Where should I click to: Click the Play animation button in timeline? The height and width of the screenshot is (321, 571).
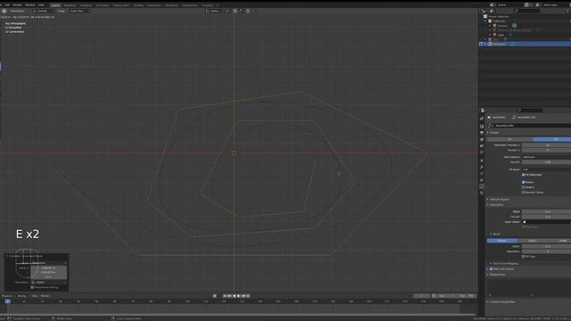pos(238,296)
